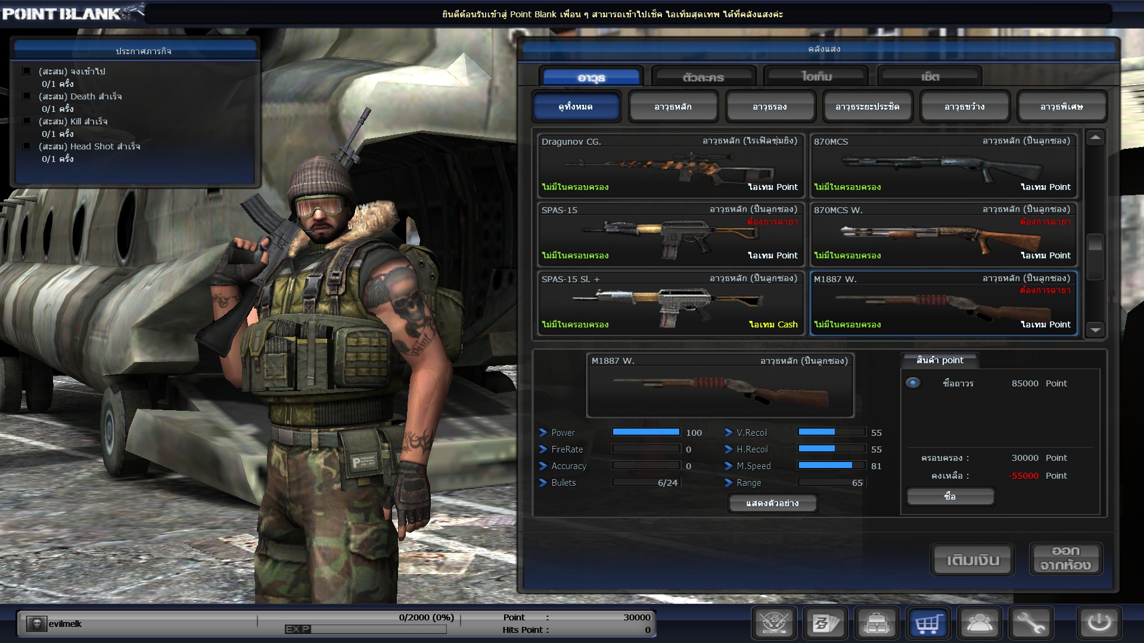
Task: Switch to the ตัวละคร tab
Action: [x=704, y=77]
